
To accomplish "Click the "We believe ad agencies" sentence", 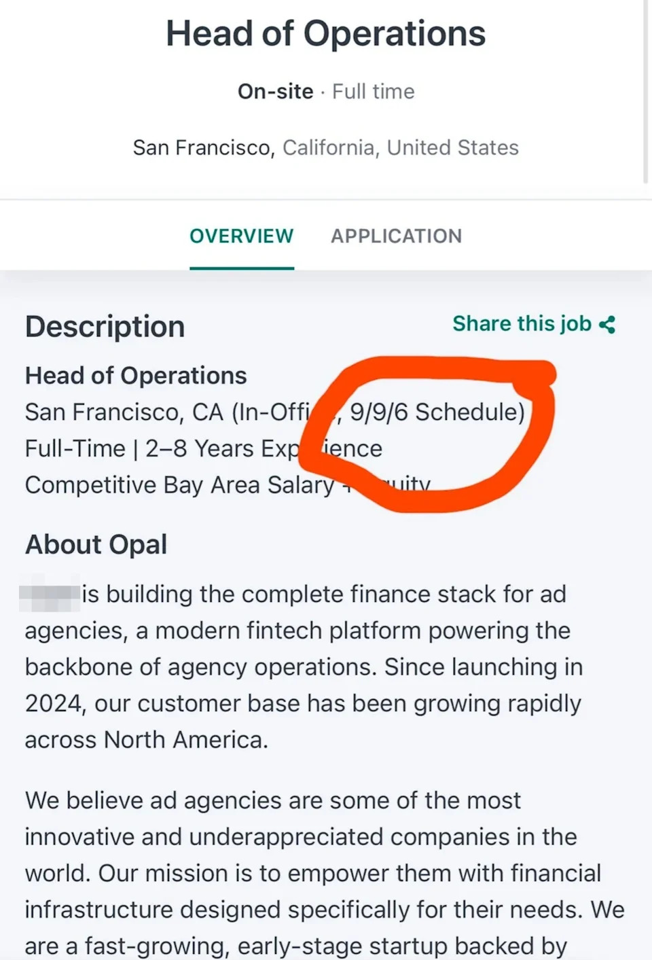I will (x=272, y=800).
